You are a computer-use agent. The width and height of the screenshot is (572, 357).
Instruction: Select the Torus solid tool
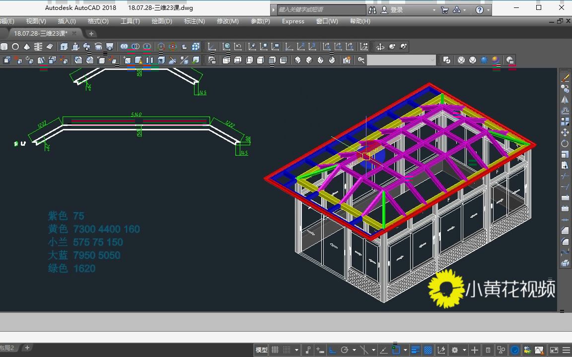(x=15, y=47)
